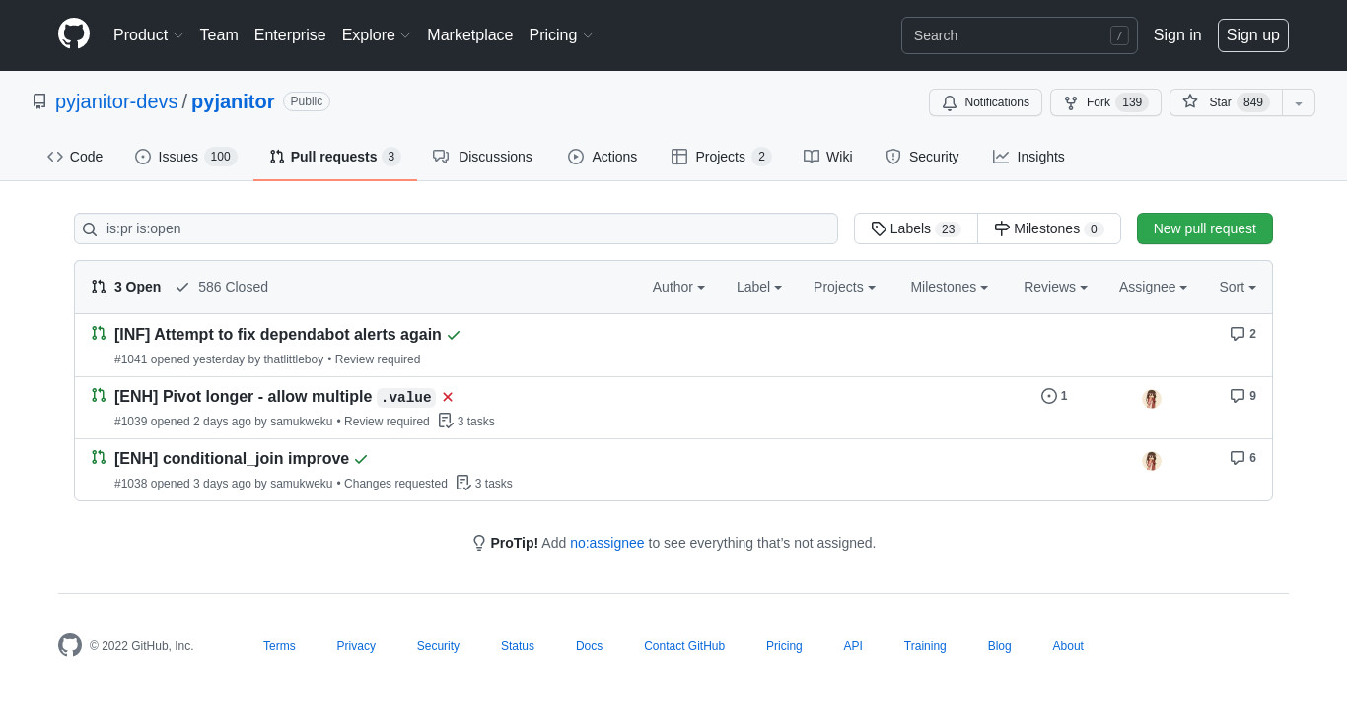Click the pull request icon for #1041
Viewport: 1347px width, 717px height.
tap(99, 333)
